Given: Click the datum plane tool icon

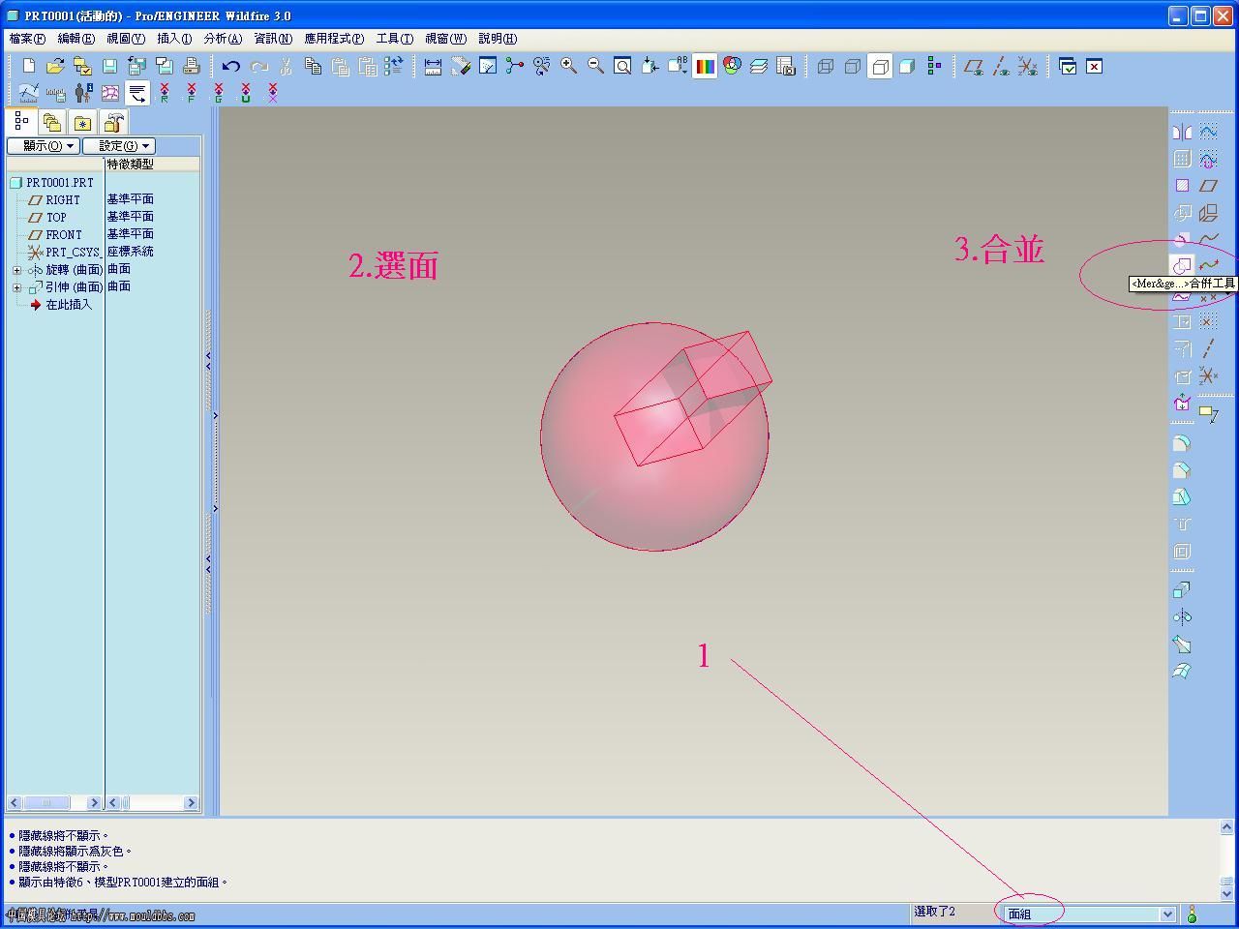Looking at the screenshot, I should 1209,186.
